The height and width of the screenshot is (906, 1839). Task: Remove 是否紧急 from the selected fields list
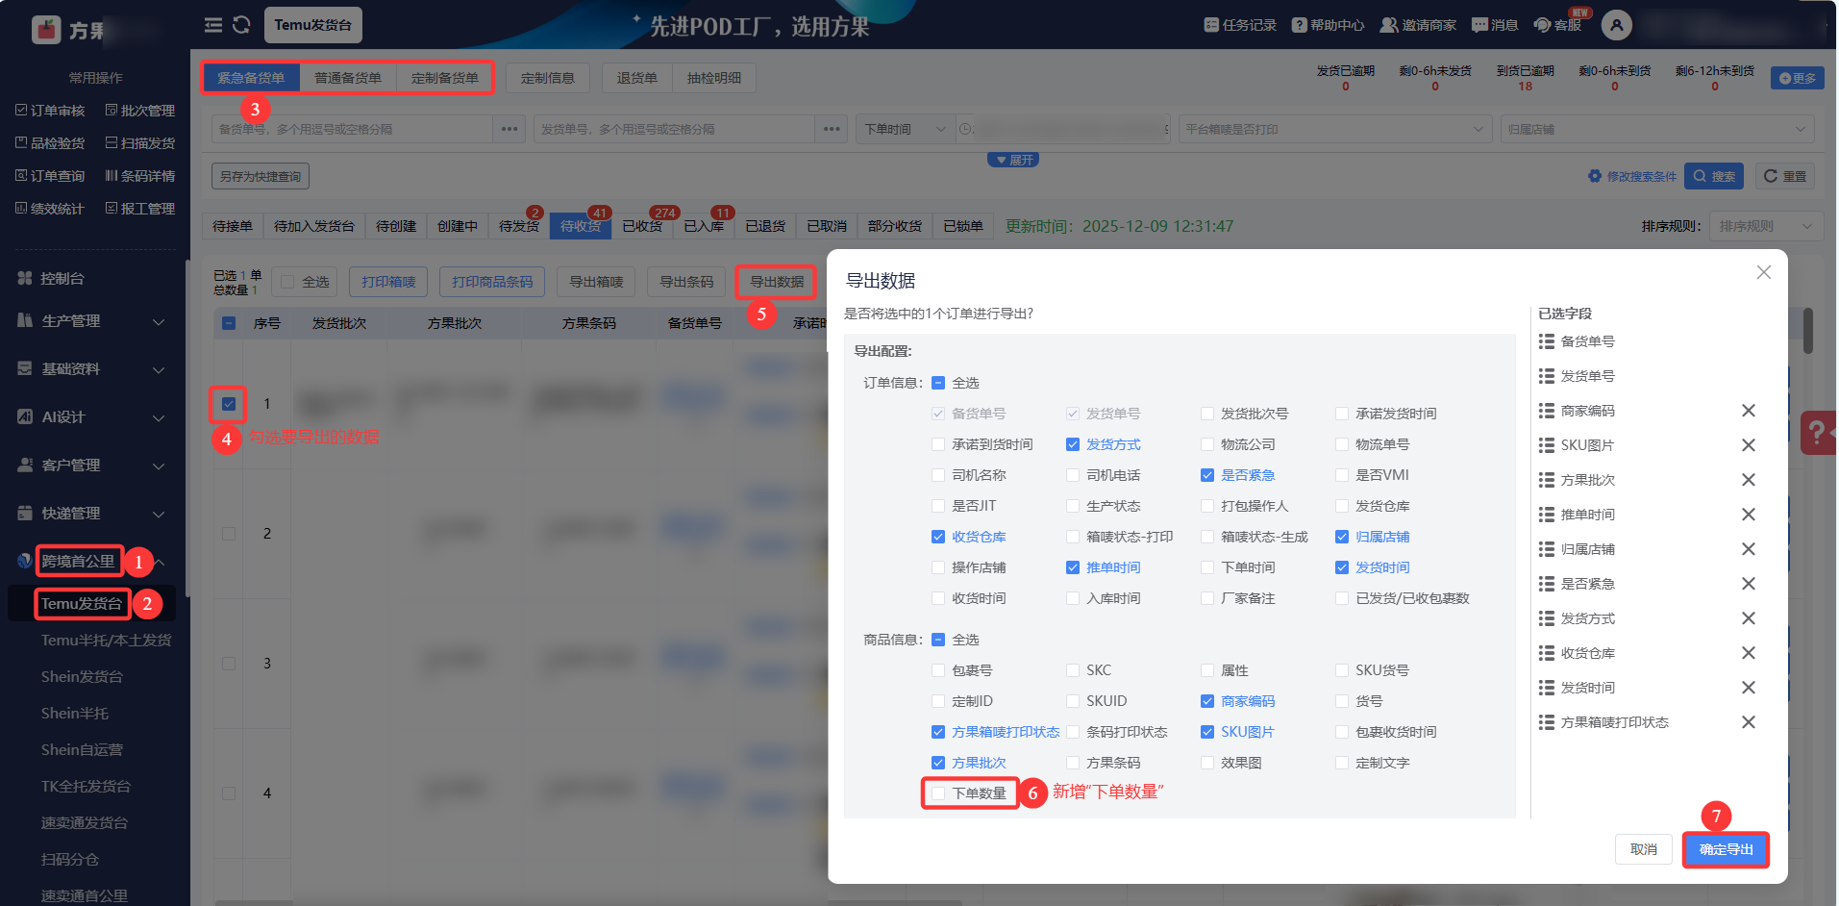tap(1749, 584)
